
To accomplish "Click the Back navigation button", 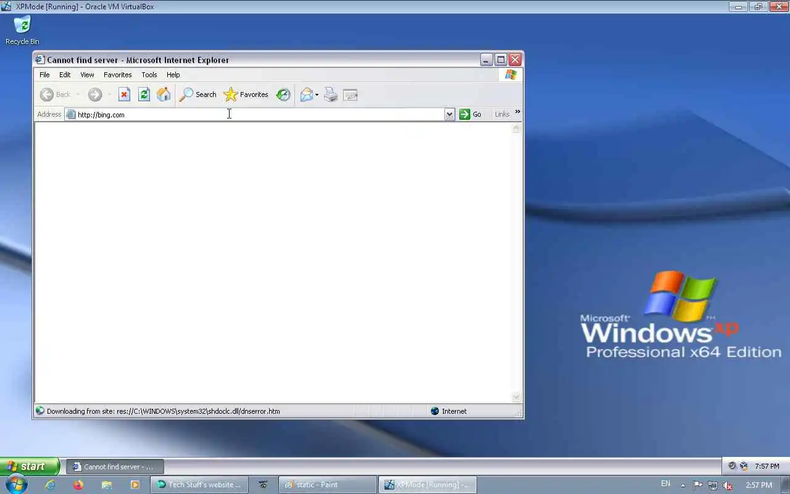I will pos(55,94).
